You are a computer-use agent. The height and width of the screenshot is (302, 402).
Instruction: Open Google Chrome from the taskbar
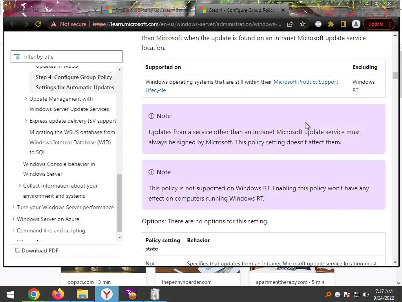[34, 295]
